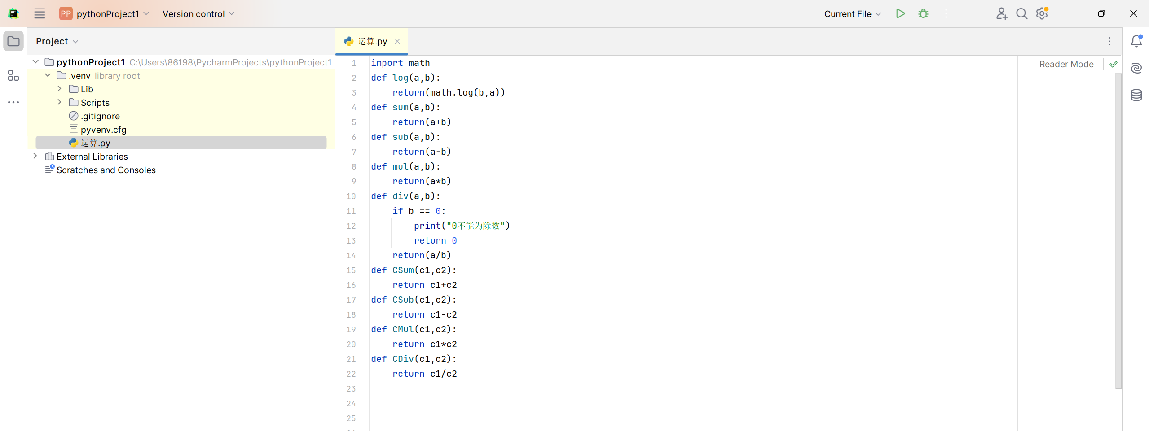Open the Version control menu
1149x431 pixels.
(x=198, y=13)
